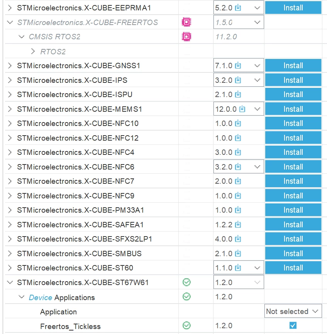Expand the X-CUBE-EEPRMA1 pack row
Viewport: 327px width, 334px height.
pyautogui.click(x=10, y=8)
